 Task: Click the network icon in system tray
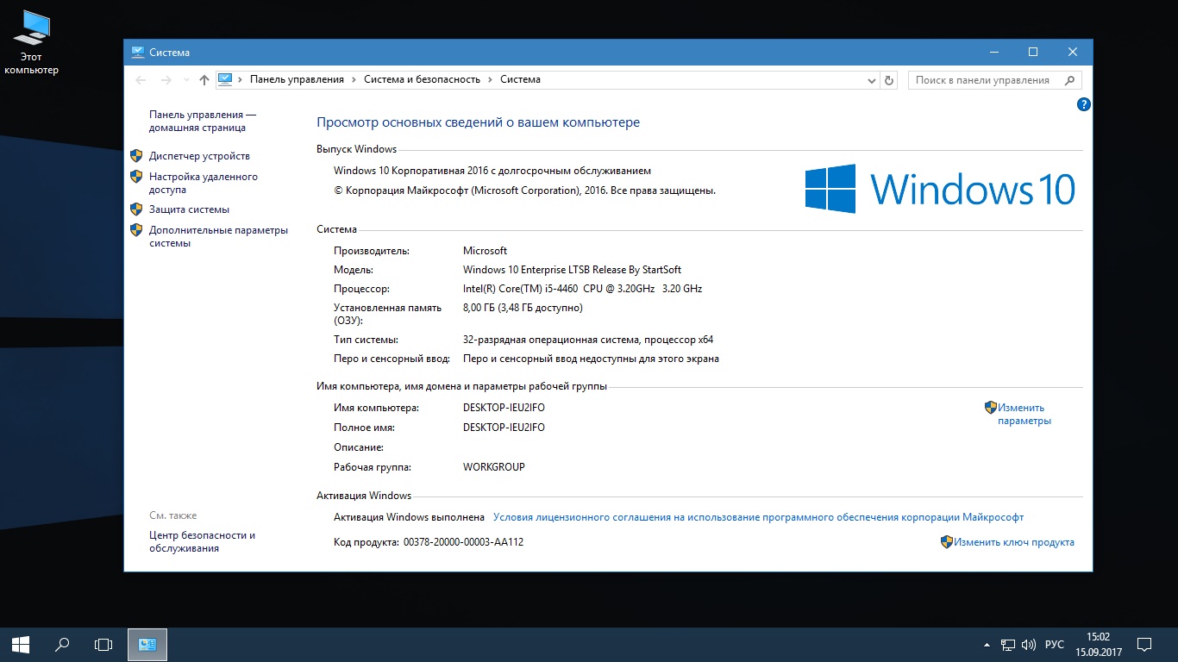click(x=1007, y=645)
